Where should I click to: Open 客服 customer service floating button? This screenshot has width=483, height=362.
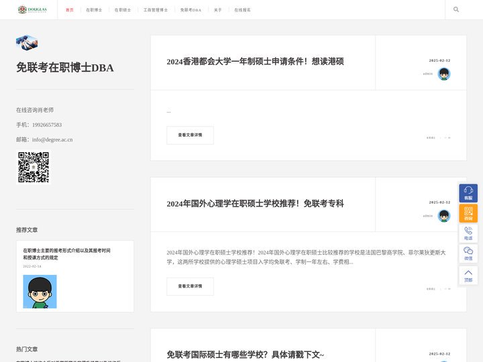point(468,193)
